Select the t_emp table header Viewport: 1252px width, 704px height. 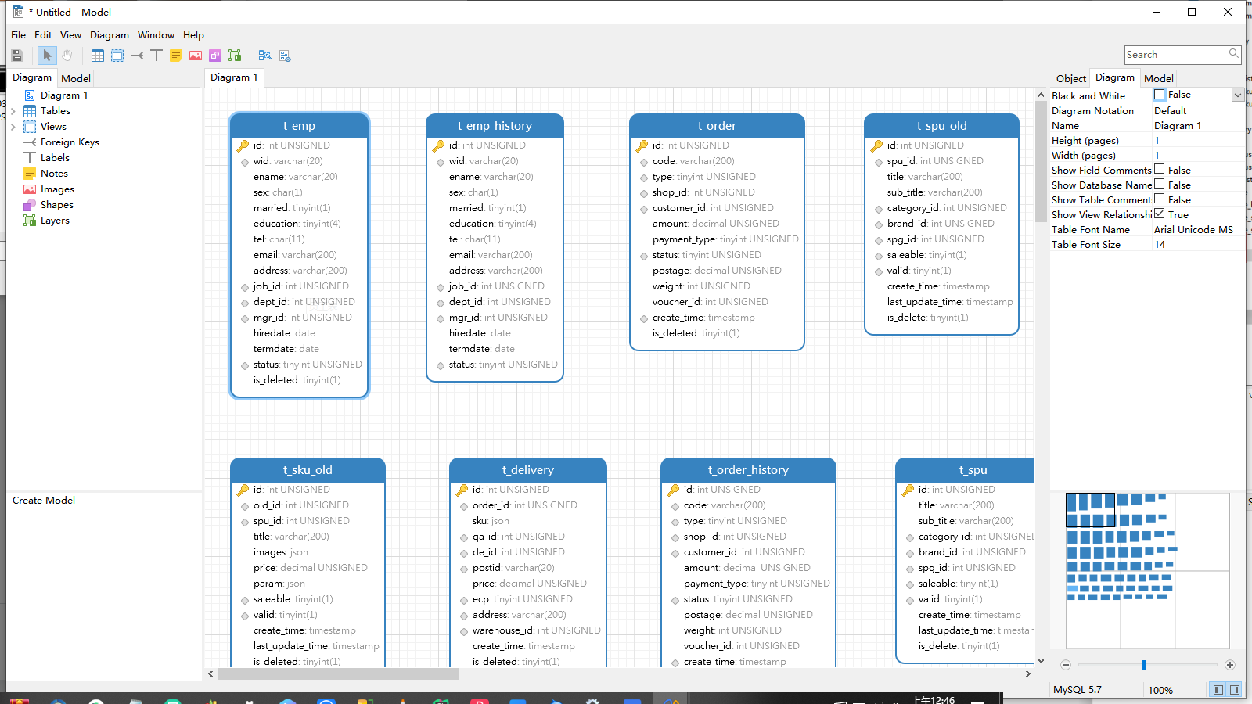click(x=299, y=126)
